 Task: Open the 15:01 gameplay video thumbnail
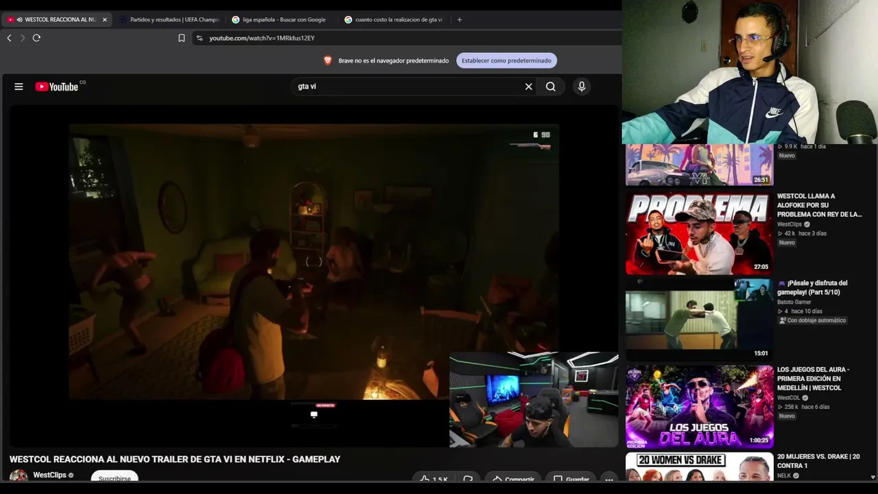point(699,320)
